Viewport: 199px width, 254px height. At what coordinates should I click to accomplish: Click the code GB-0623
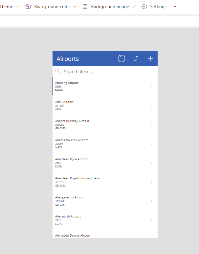[60, 186]
